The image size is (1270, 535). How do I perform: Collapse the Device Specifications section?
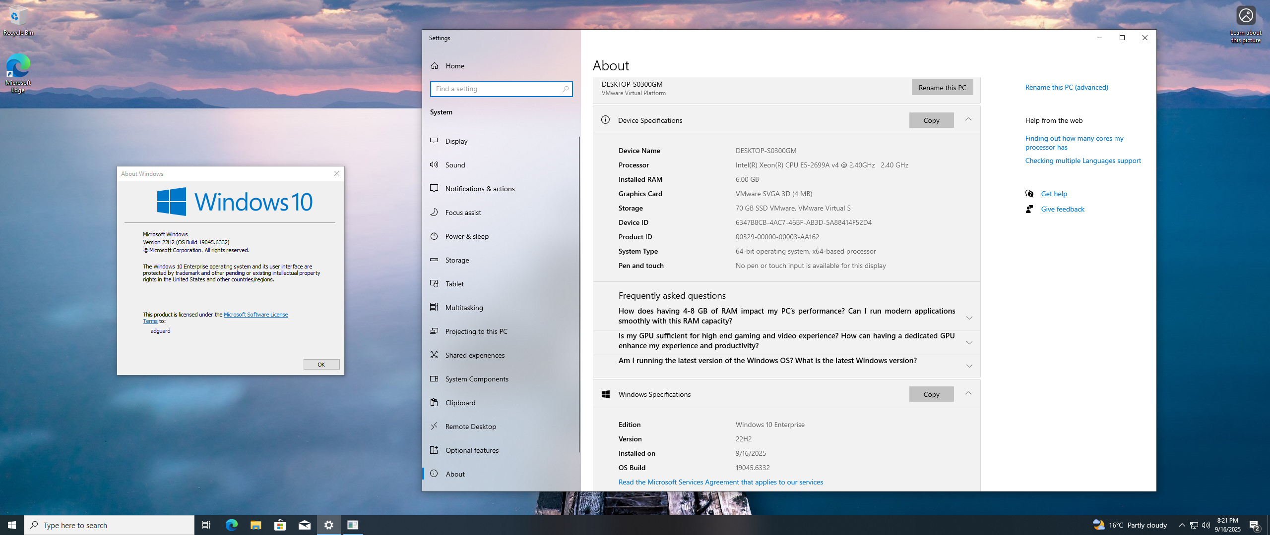pos(968,120)
